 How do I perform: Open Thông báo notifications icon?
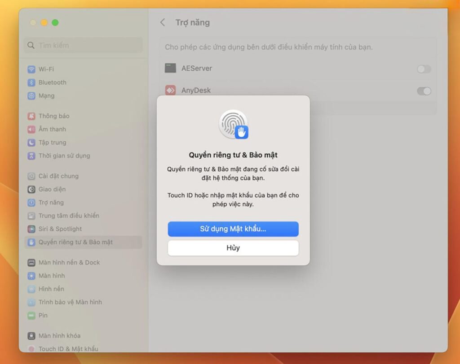pos(31,116)
